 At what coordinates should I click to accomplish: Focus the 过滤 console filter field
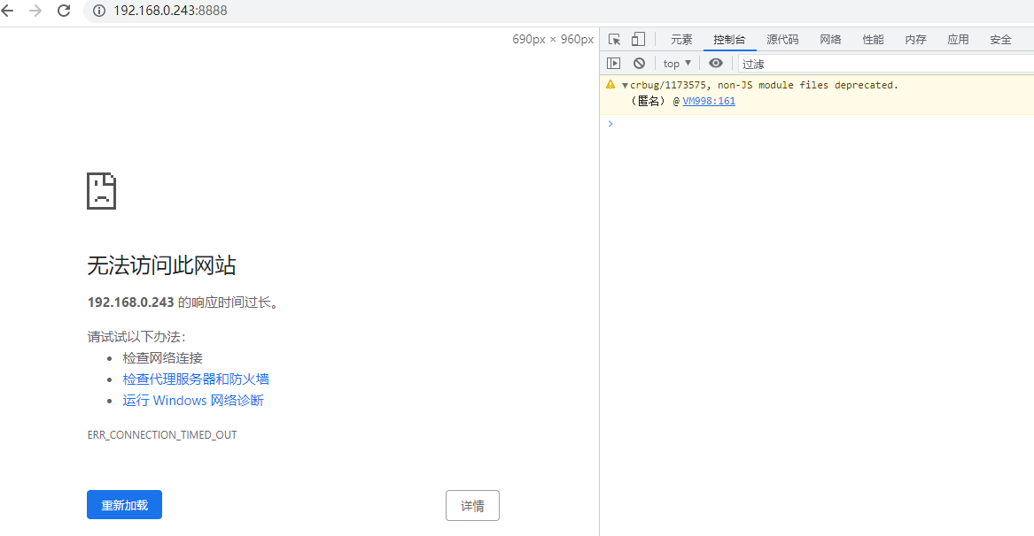[x=882, y=64]
